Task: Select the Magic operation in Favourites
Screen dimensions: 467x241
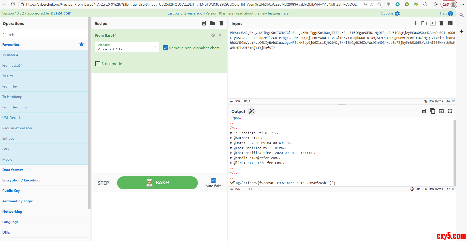Action: pyautogui.click(x=7, y=159)
